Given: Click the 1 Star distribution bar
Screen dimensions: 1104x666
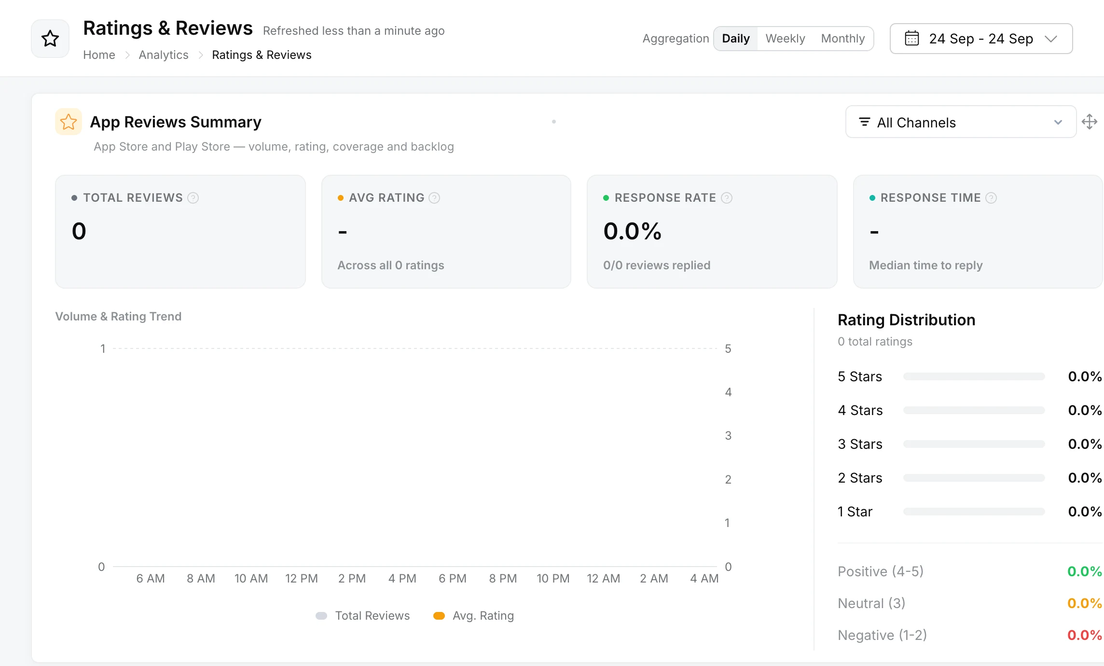Looking at the screenshot, I should (974, 512).
